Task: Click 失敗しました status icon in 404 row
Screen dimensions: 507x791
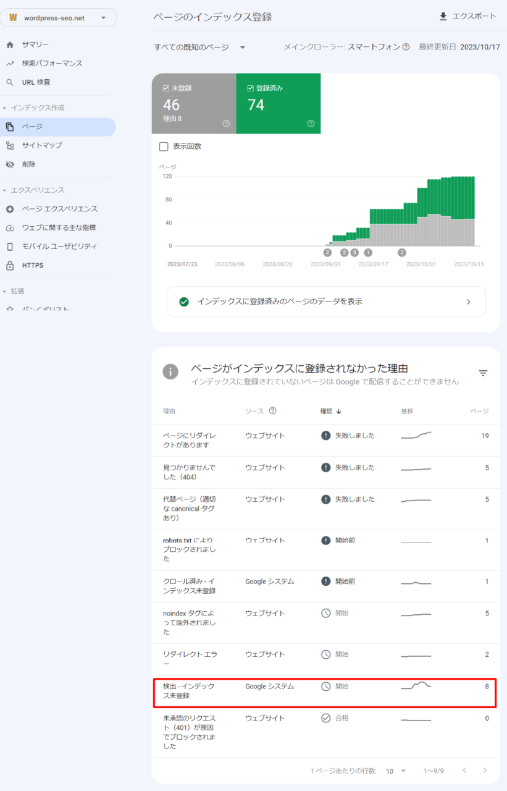Action: (x=326, y=468)
